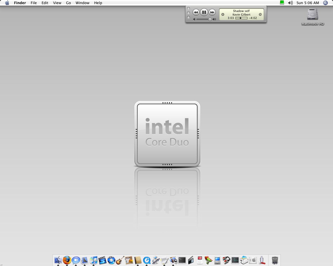The width and height of the screenshot is (333, 266).
Task: Open the cocktail shaker app in Dock
Action: (261, 260)
